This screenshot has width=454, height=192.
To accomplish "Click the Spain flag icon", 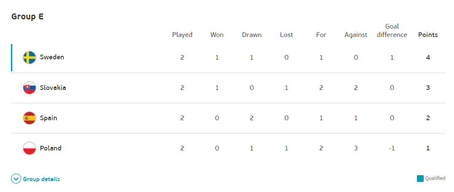I will pos(30,118).
